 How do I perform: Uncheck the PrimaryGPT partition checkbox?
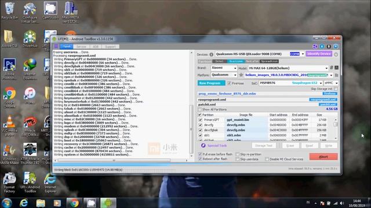(x=201, y=120)
